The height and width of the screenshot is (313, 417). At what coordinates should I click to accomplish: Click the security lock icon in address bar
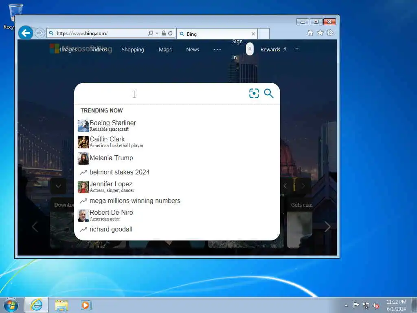164,33
